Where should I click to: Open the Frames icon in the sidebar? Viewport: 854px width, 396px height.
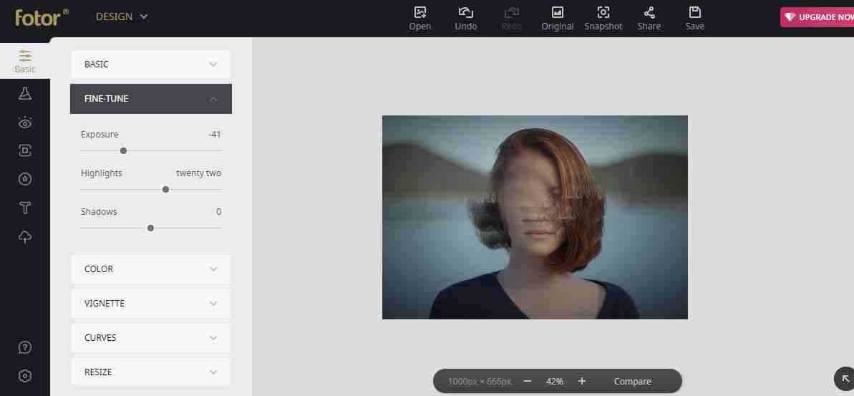pos(25,151)
